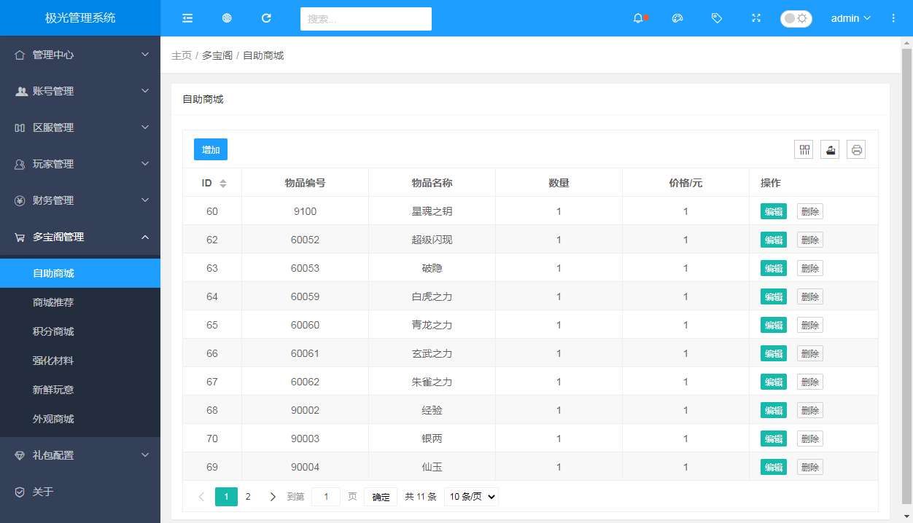Expand the 财务管理 menu chevron
913x523 pixels.
pos(145,200)
